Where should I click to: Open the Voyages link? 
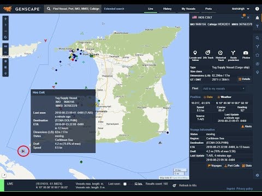(215, 166)
